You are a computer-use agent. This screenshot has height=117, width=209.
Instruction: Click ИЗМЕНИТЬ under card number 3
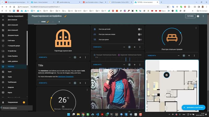pyautogui.click(x=97, y=64)
